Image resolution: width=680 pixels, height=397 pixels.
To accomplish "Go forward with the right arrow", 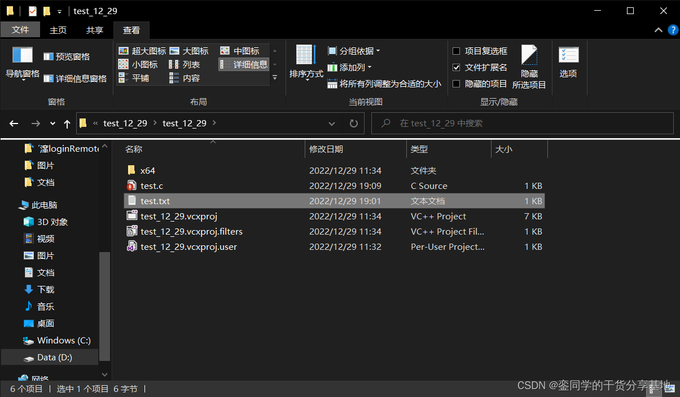I will 36,123.
